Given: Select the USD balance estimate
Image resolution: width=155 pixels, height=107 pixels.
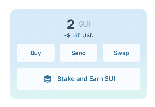Looking at the screenshot, I should click(78, 35).
